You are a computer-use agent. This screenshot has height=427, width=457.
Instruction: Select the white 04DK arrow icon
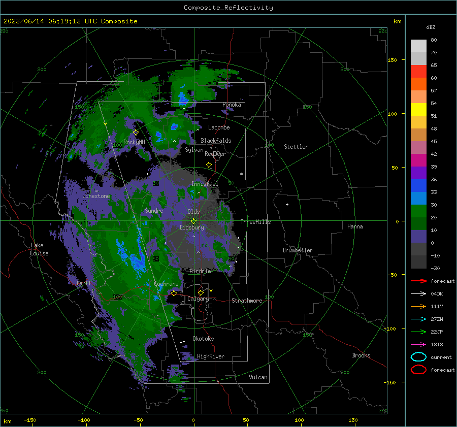pyautogui.click(x=418, y=294)
